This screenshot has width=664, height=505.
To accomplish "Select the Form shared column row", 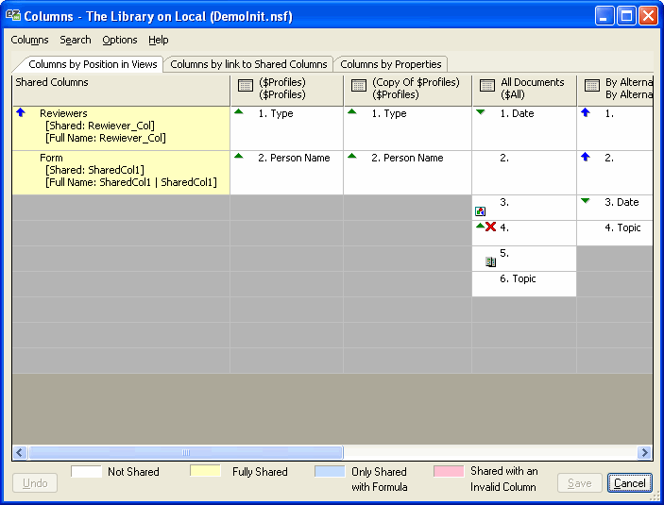I will 121,171.
